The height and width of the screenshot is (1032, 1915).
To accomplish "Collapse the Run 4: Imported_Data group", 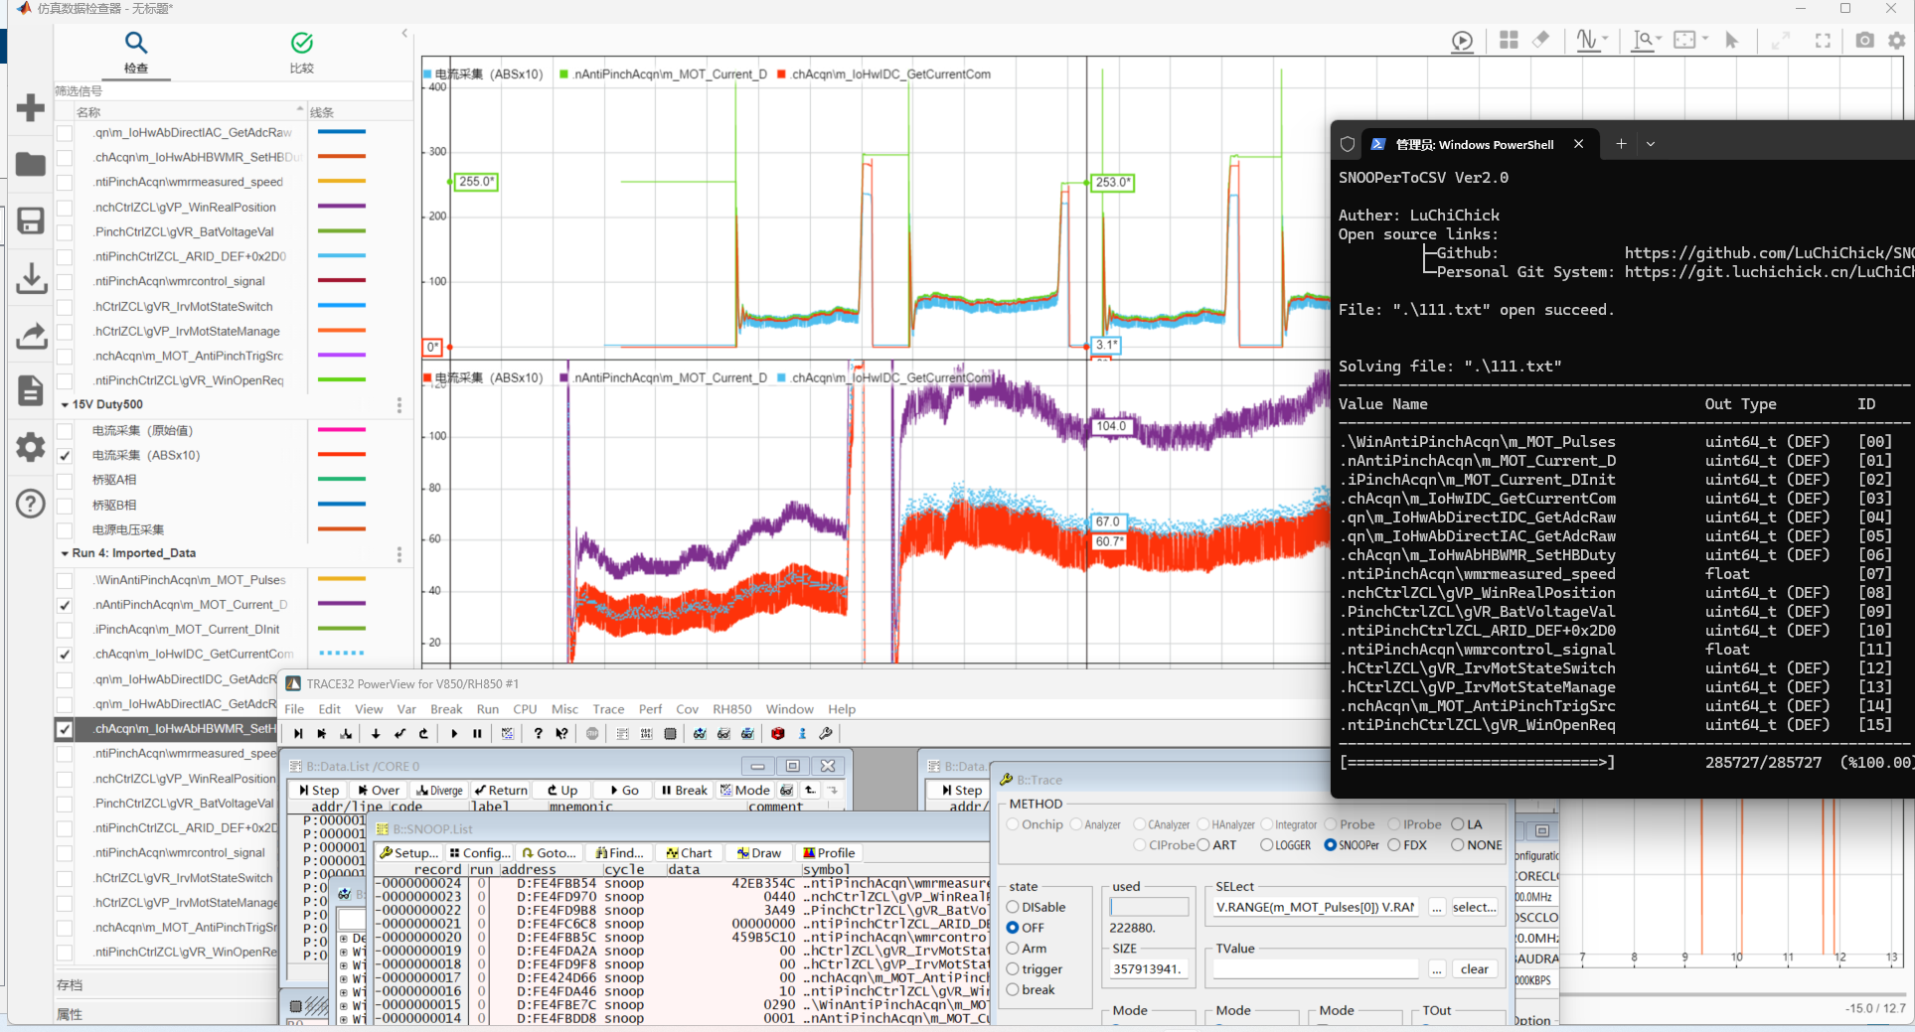I will [65, 554].
